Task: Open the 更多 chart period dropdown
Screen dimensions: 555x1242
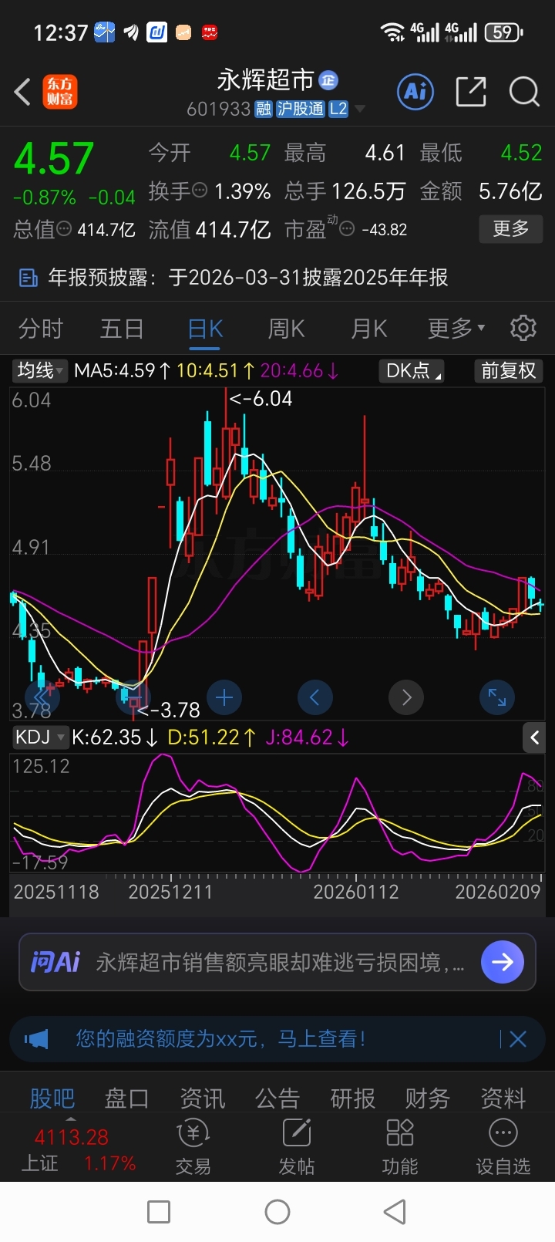Action: [456, 329]
